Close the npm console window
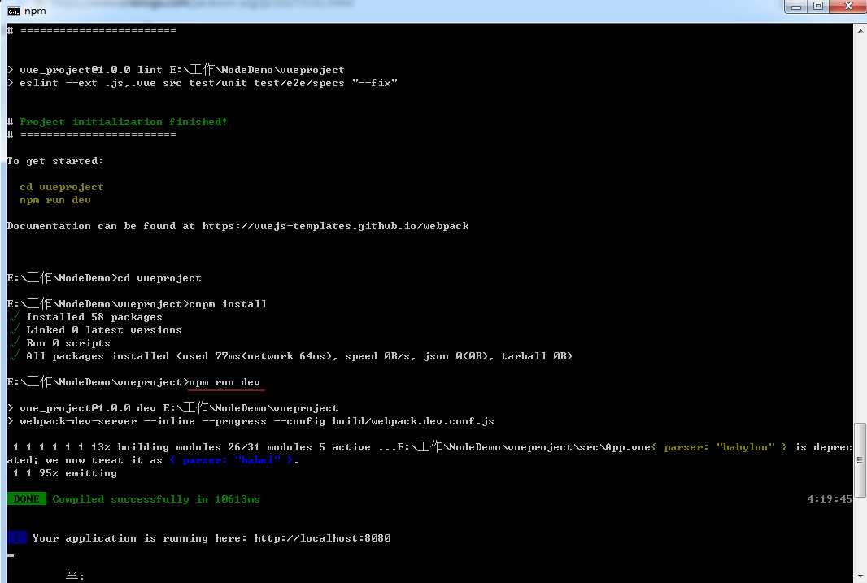The image size is (867, 583). click(848, 7)
